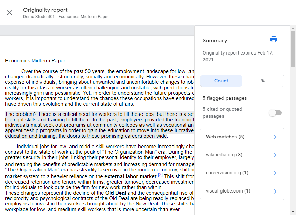Click the chevron next to careervision.org
The width and height of the screenshot is (296, 215).
pos(275,173)
